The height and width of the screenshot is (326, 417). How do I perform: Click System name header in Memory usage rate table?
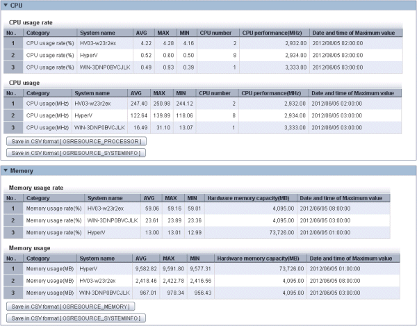pos(105,198)
